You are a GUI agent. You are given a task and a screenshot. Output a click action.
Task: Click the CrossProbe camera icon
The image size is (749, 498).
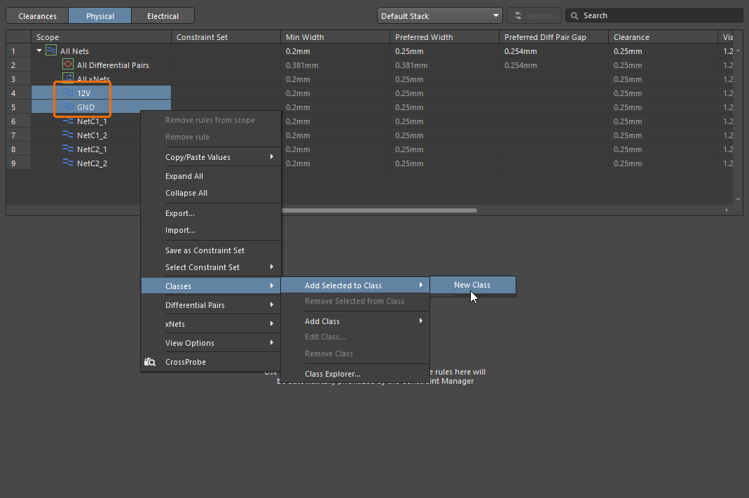(150, 362)
